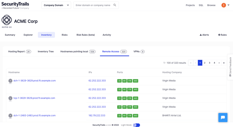Viewport: 233px width, 127px height.
Task: Open hostname dch-1-3629-3629.prod.ftl.example.com
Action: pos(34,81)
